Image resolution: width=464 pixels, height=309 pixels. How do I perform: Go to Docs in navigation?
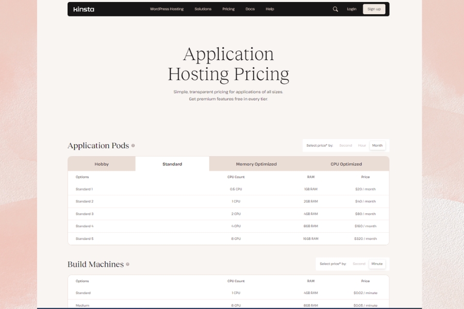[250, 9]
